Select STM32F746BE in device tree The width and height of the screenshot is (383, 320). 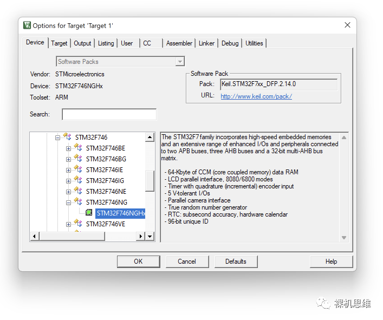(x=106, y=148)
